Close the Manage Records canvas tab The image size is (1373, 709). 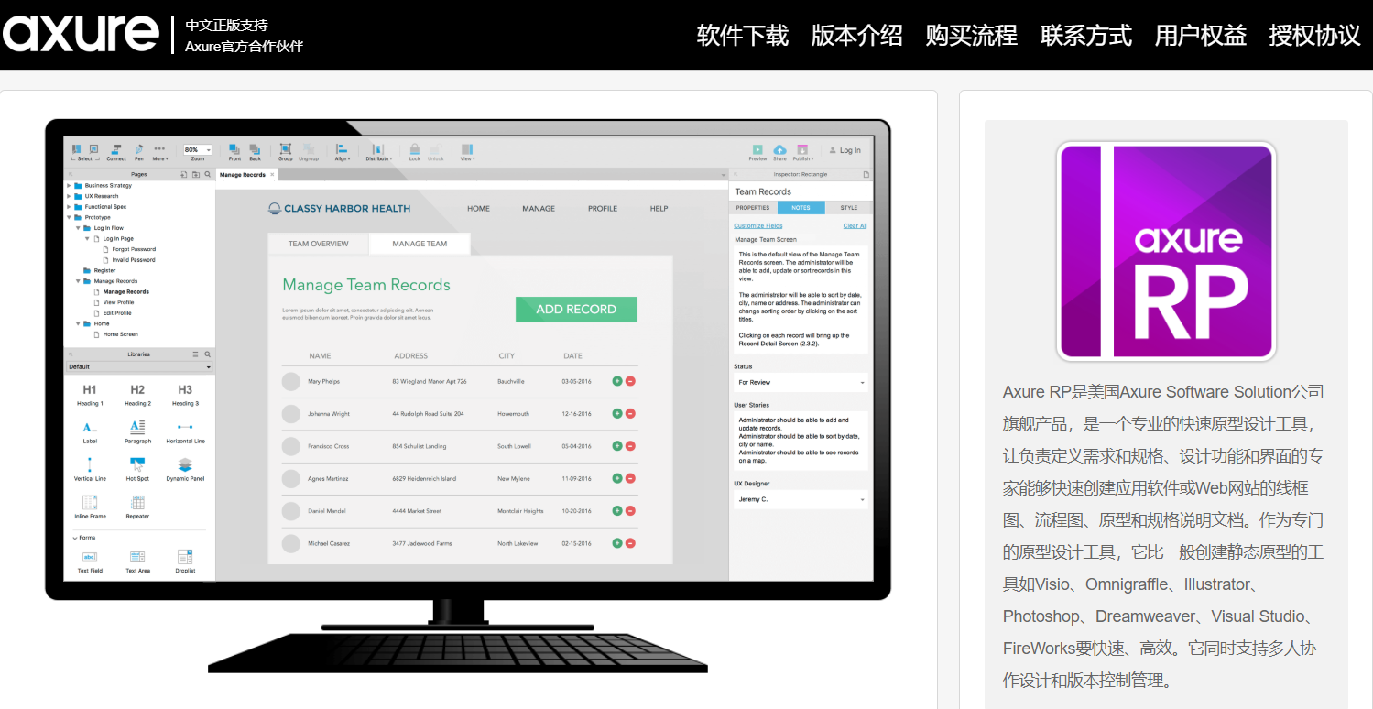point(272,174)
